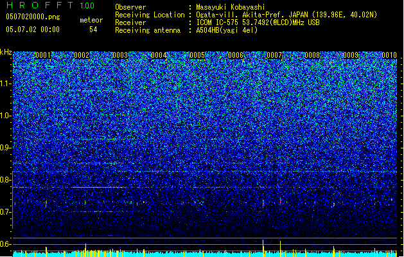Click the kHz axis unit label
404x257 pixels.
click(6, 52)
